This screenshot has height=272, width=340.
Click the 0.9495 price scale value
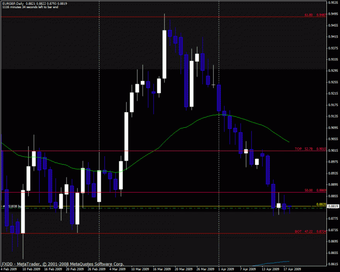pyautogui.click(x=333, y=14)
